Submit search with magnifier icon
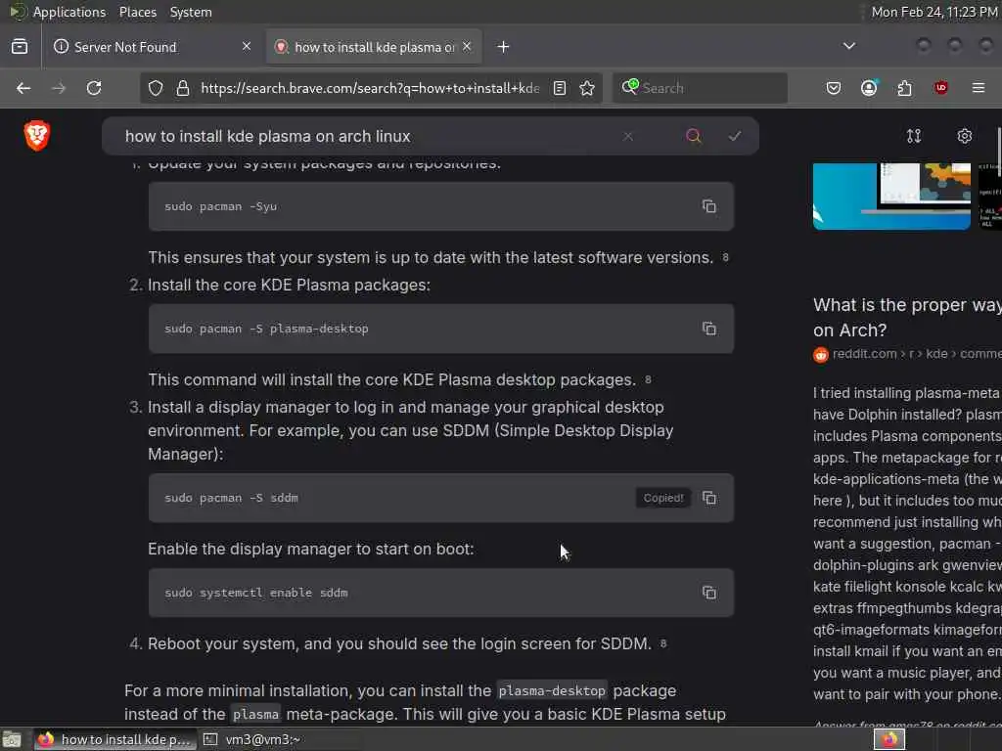This screenshot has width=1002, height=751. [694, 136]
